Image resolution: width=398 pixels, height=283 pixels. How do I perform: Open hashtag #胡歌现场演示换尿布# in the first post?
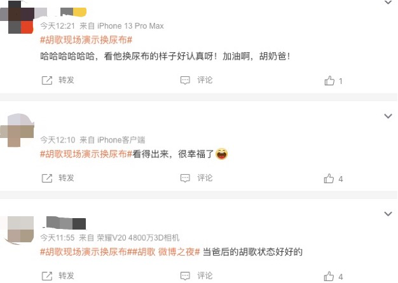[x=86, y=40]
